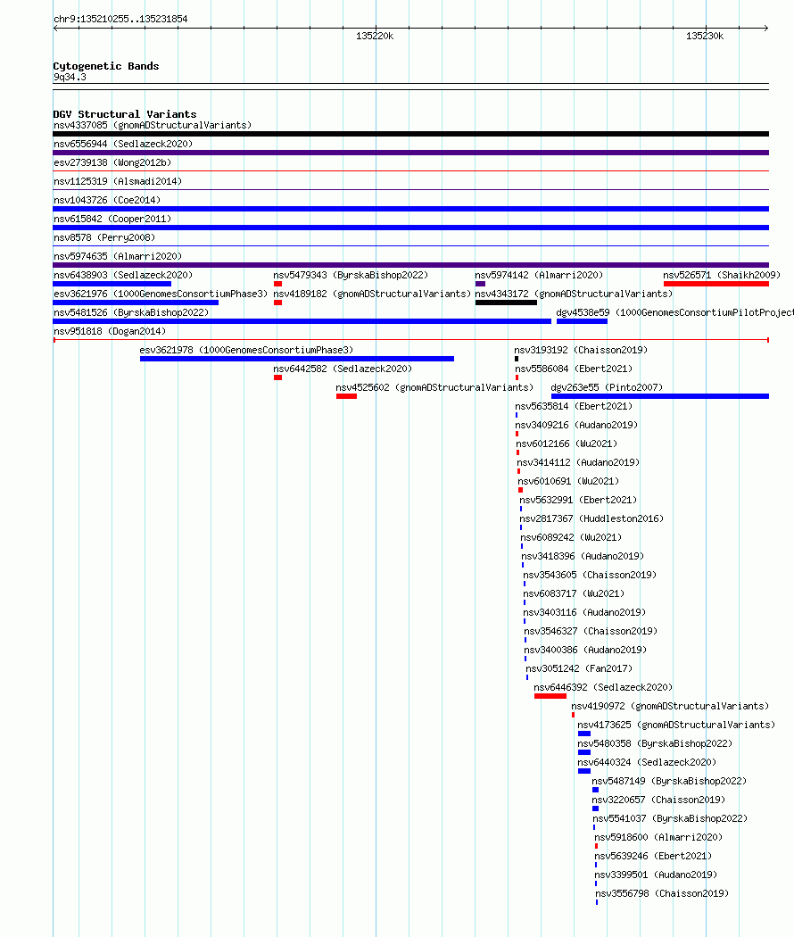This screenshot has height=937, width=794.
Task: Click the 9q34.3 cytogenetic band label
Action: [x=70, y=77]
